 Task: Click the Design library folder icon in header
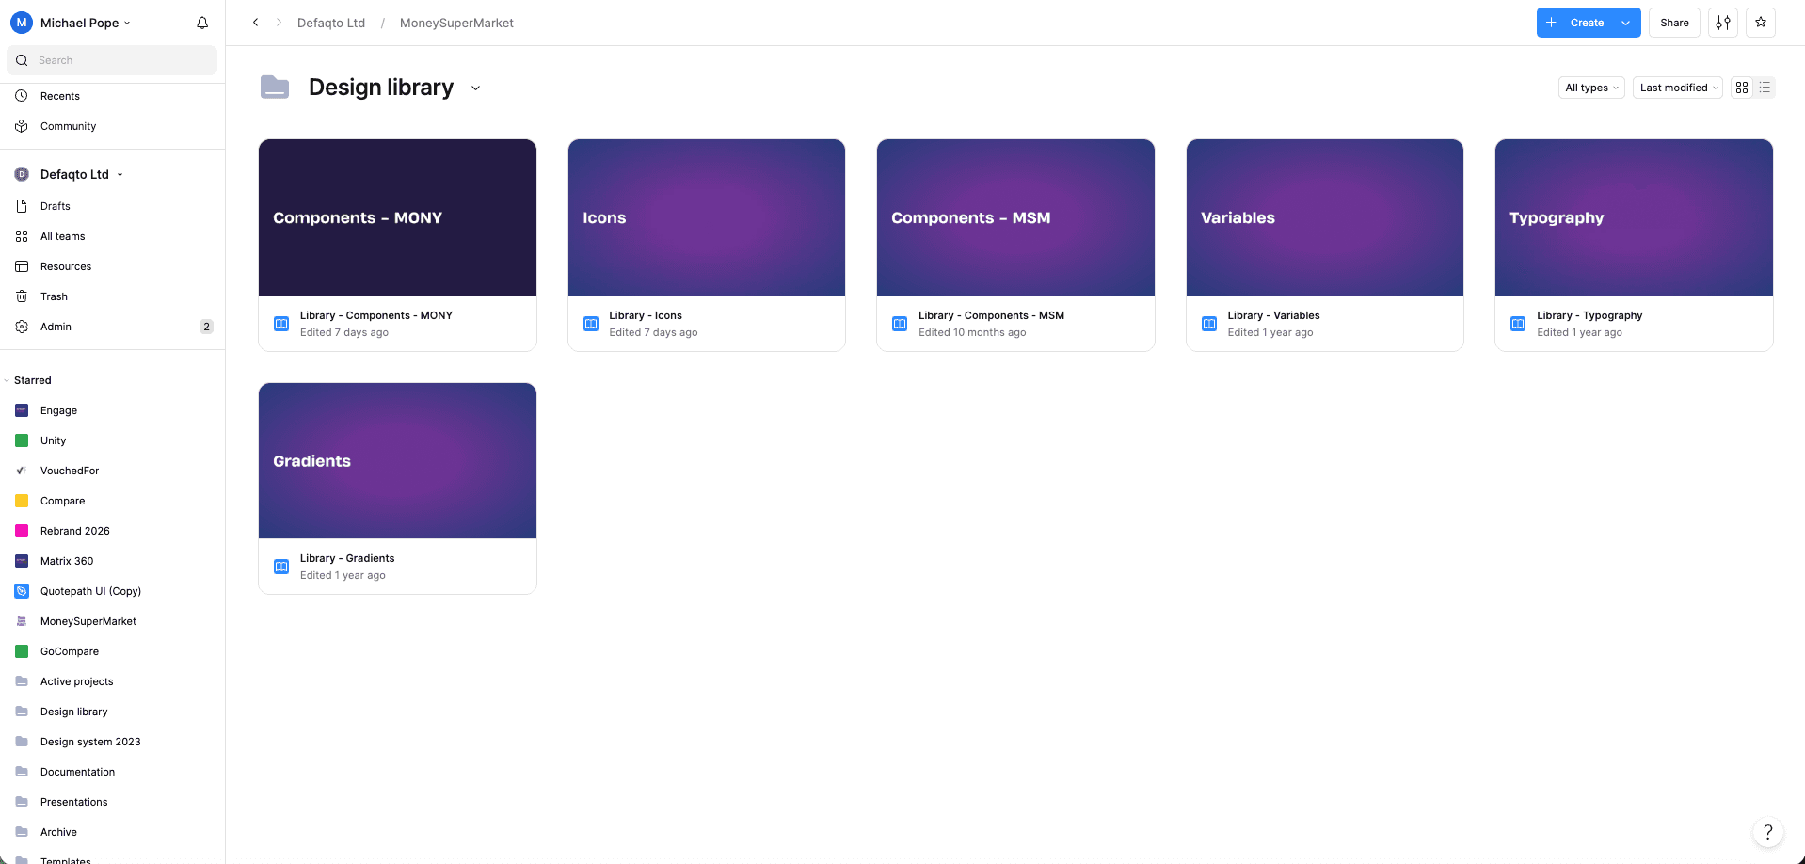tap(275, 88)
